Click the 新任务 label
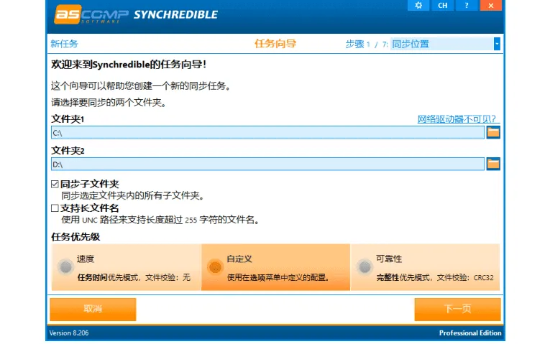The height and width of the screenshot is (344, 550). [x=64, y=44]
